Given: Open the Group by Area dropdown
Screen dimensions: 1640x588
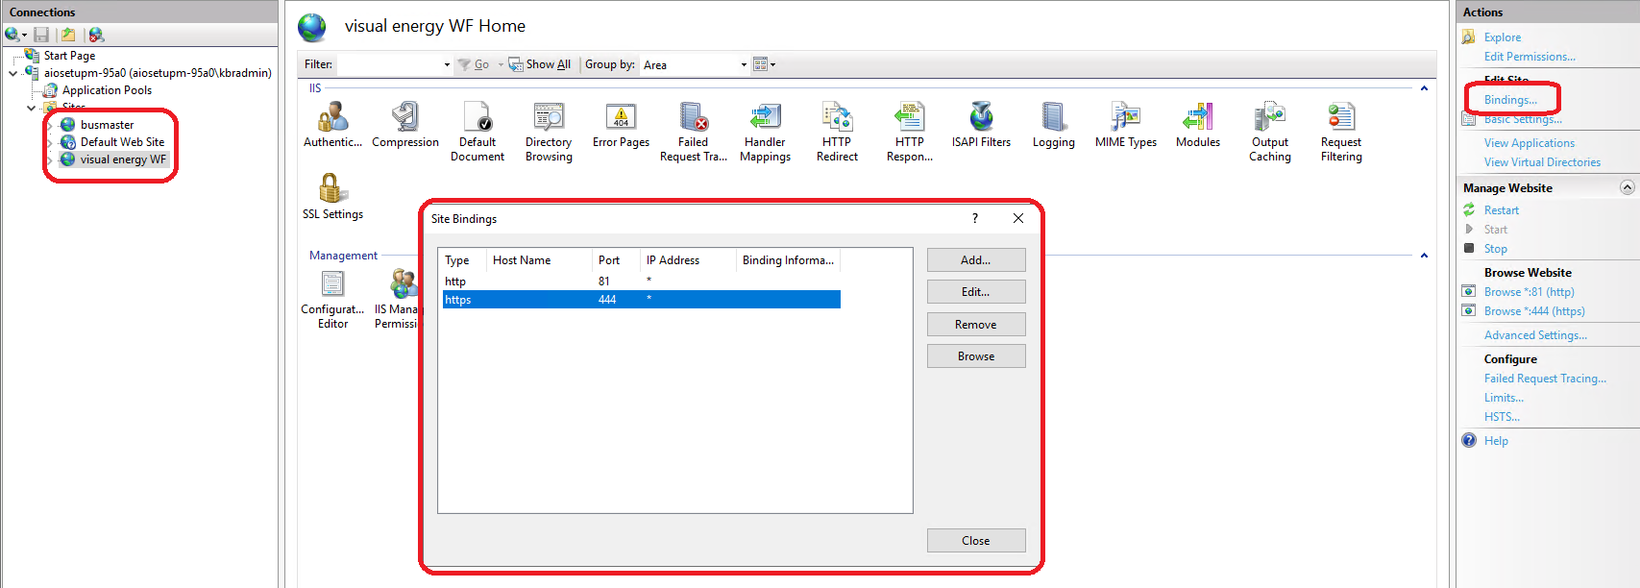Looking at the screenshot, I should point(744,65).
